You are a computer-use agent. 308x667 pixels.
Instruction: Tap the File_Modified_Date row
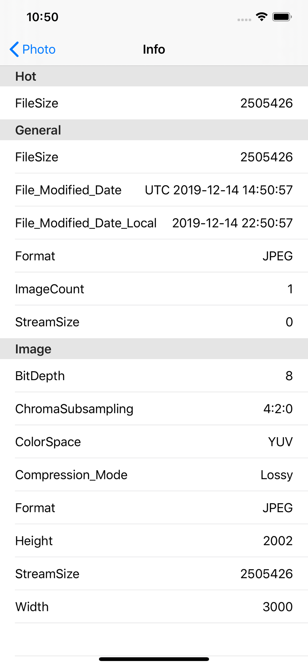tap(154, 190)
